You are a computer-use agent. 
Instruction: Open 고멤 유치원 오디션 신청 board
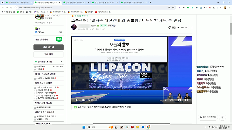click(x=46, y=88)
